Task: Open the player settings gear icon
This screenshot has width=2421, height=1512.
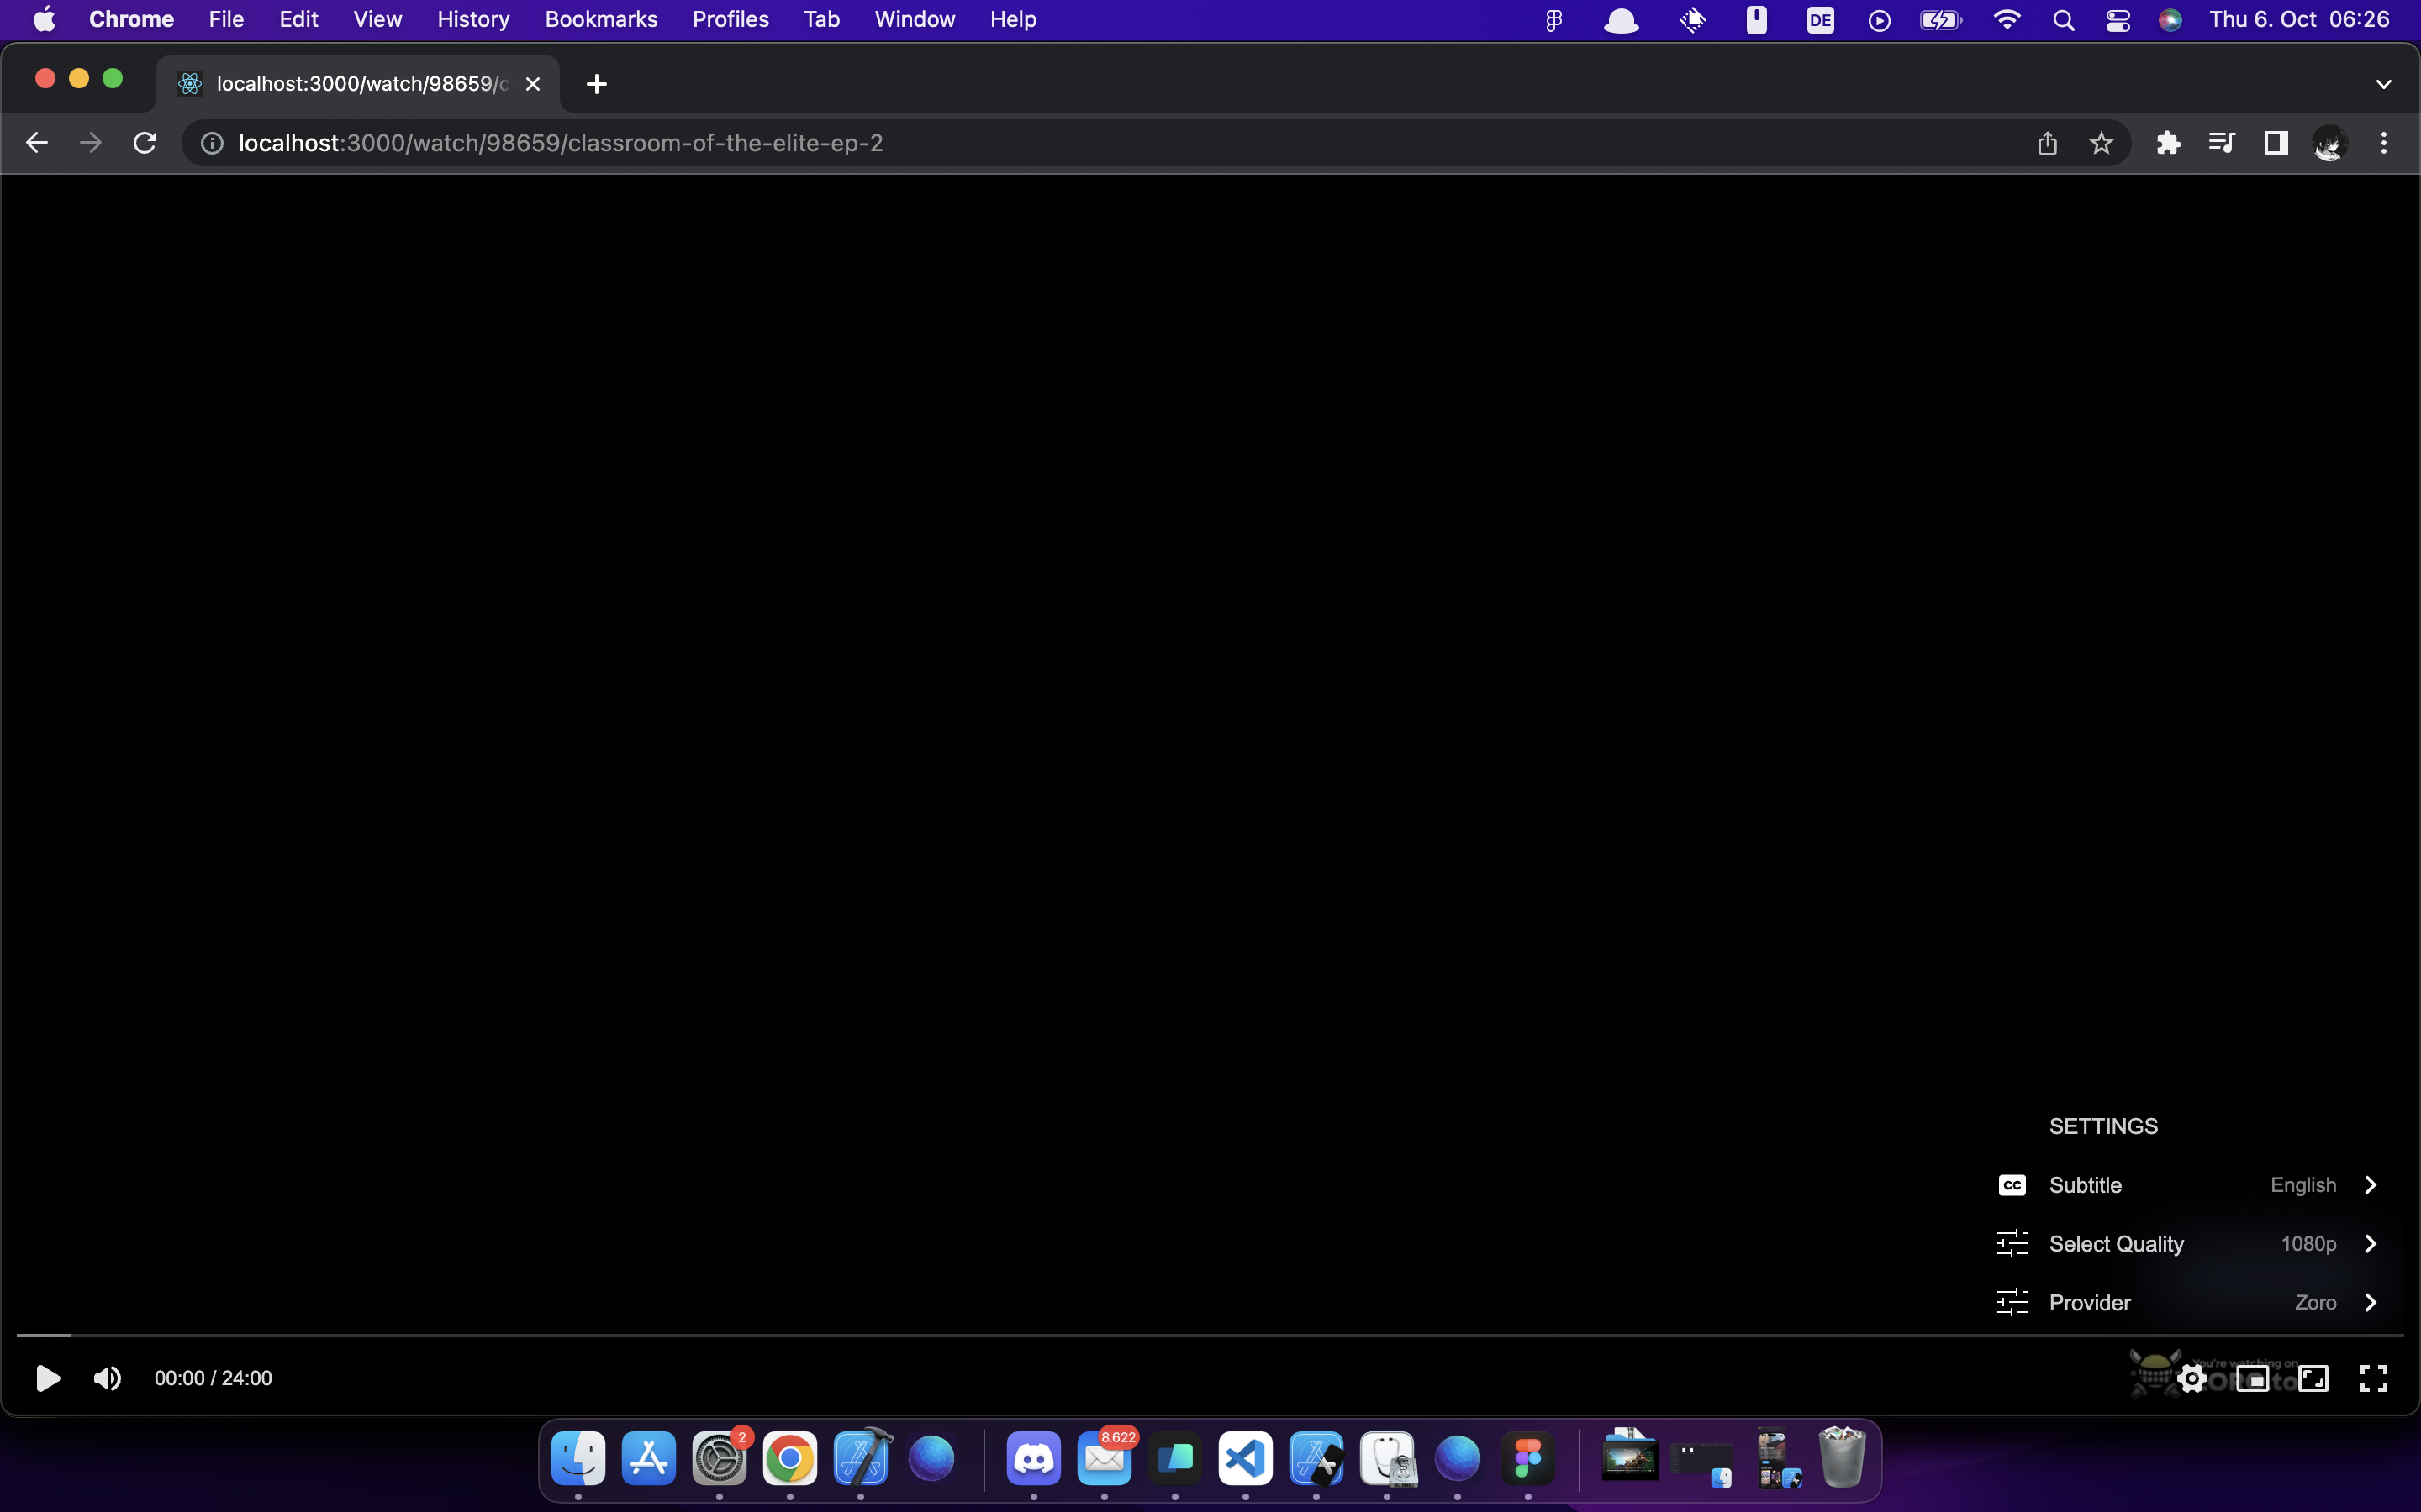Action: [2191, 1377]
